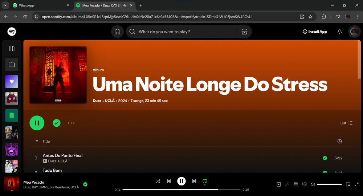Click the album cover art in the header

(x=58, y=75)
